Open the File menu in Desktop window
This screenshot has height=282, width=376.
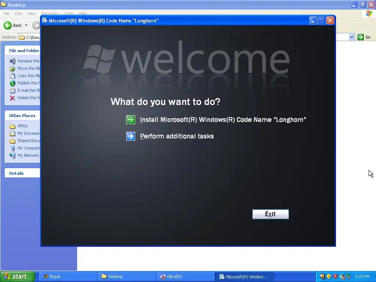tap(6, 14)
